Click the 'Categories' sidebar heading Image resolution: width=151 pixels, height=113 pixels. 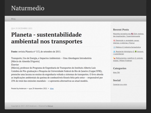pyautogui.click(x=120, y=68)
